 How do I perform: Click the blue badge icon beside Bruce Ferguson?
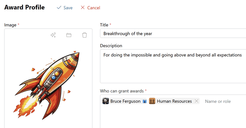click(x=145, y=101)
